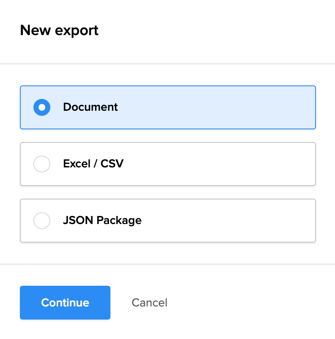Confirm export by pressing Continue
The width and height of the screenshot is (335, 339).
click(x=65, y=303)
